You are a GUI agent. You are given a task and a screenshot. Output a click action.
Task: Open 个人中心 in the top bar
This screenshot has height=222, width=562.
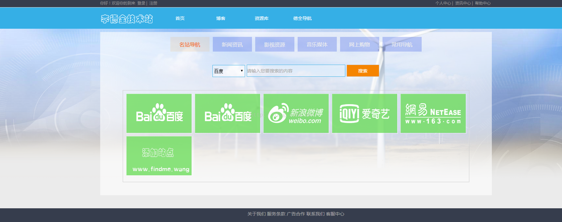443,3
